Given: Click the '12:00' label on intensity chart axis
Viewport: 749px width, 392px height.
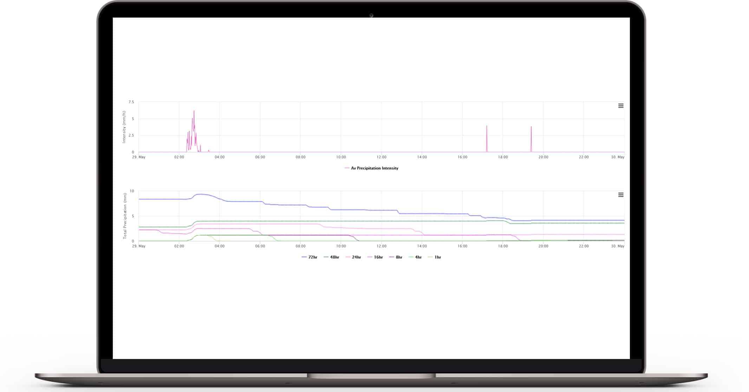Looking at the screenshot, I should pyautogui.click(x=382, y=157).
